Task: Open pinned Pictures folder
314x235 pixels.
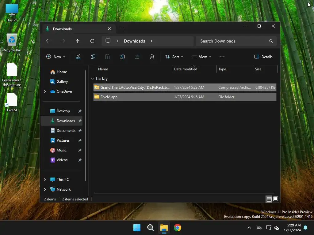Action: pyautogui.click(x=63, y=140)
